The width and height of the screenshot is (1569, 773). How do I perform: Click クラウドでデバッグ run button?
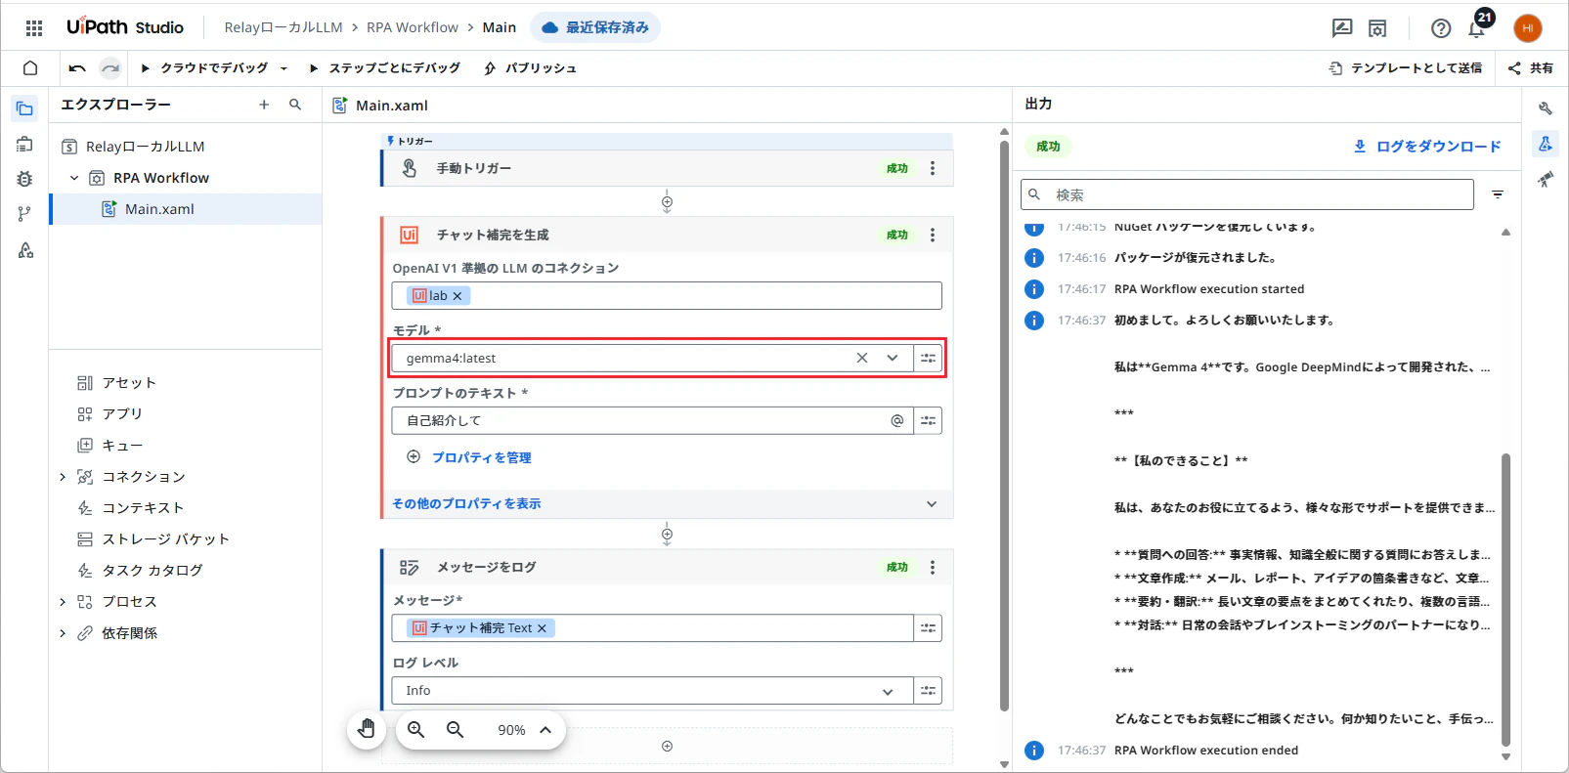tap(204, 68)
